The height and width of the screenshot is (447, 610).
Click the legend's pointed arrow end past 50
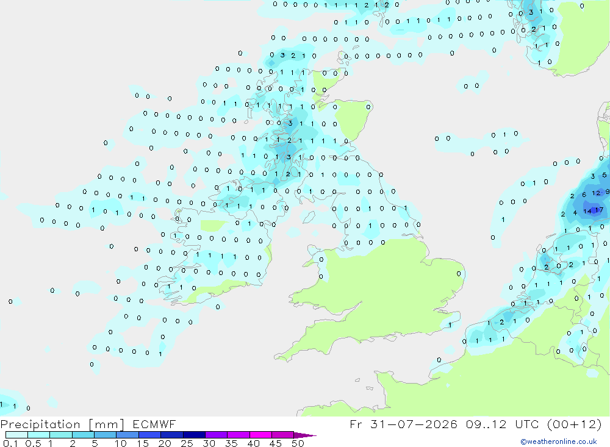(304, 435)
